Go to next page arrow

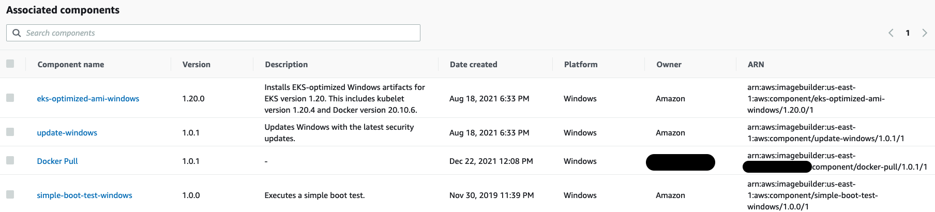pyautogui.click(x=925, y=33)
